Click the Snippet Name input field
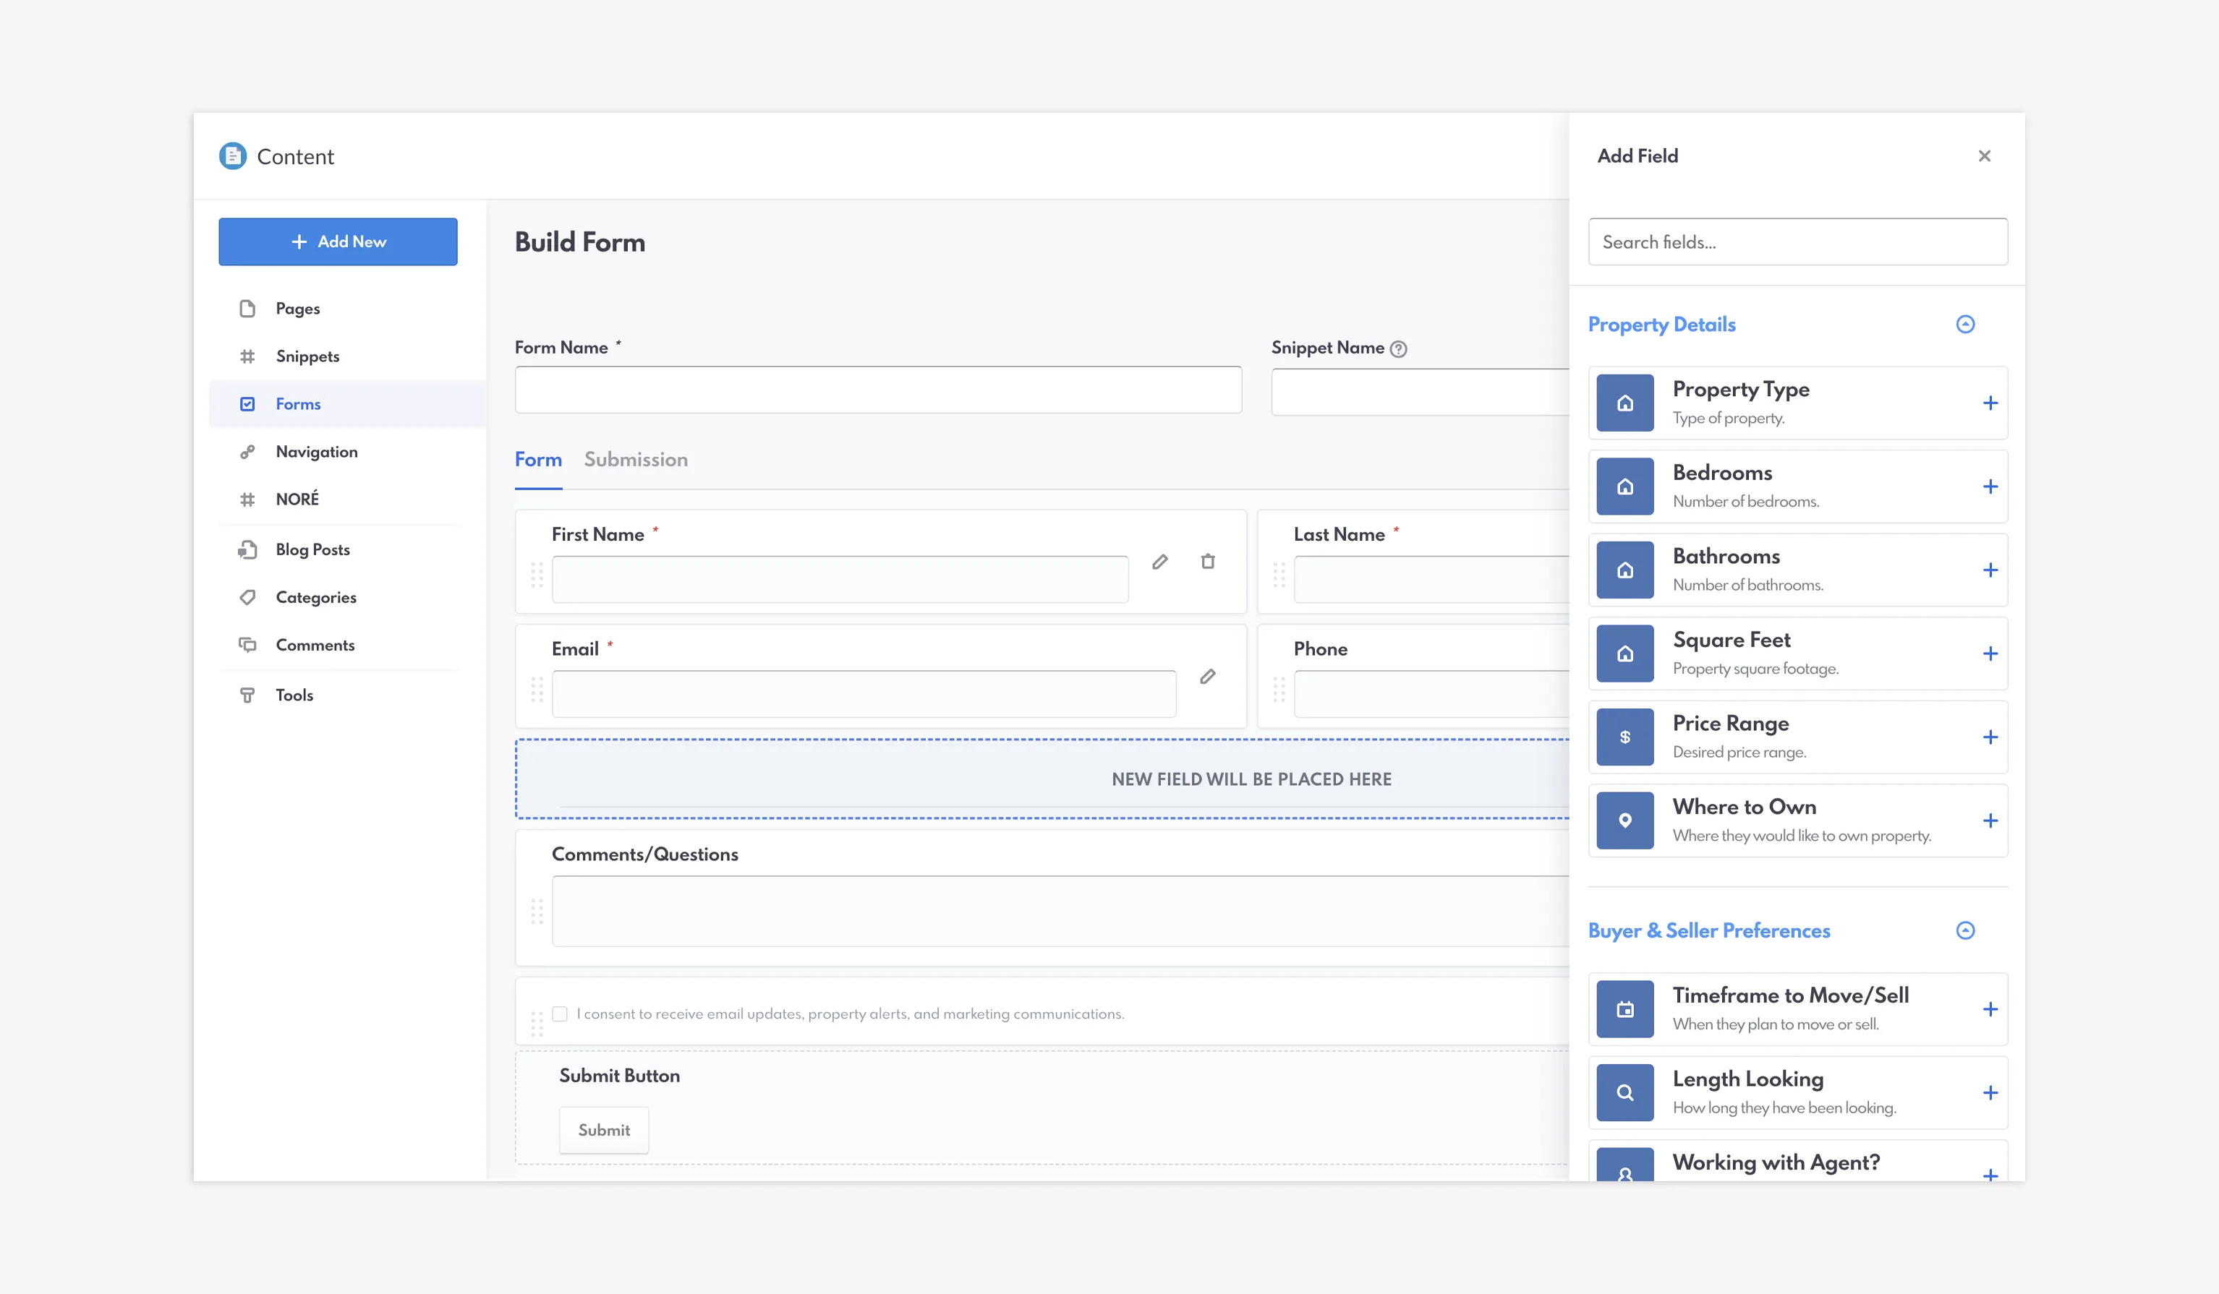This screenshot has height=1294, width=2219. point(1421,392)
